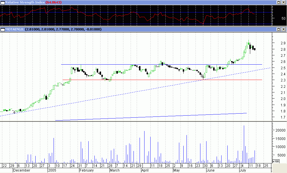Close the Relative Strength Index panel
The width and height of the screenshot is (287, 173).
pos(284,2)
